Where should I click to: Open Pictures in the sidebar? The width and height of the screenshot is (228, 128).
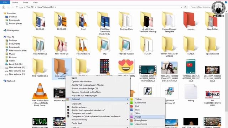(13, 57)
